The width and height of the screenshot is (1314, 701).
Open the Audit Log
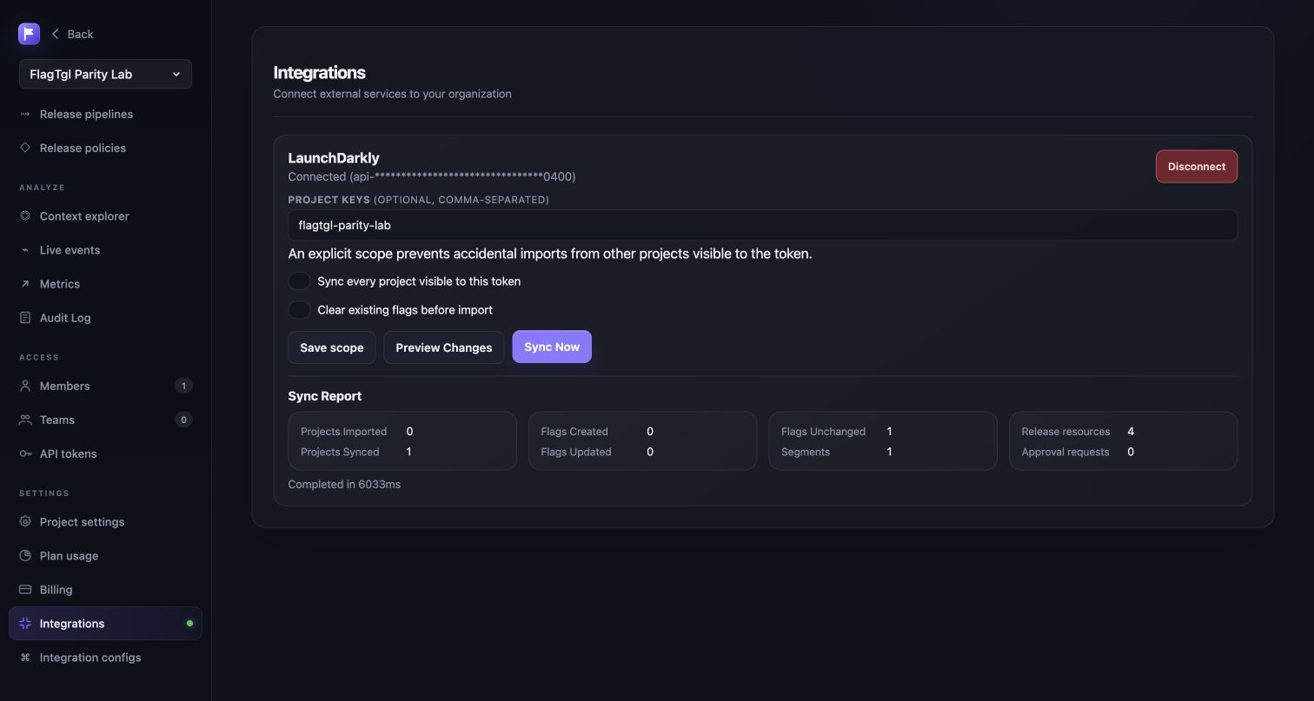tap(105, 318)
